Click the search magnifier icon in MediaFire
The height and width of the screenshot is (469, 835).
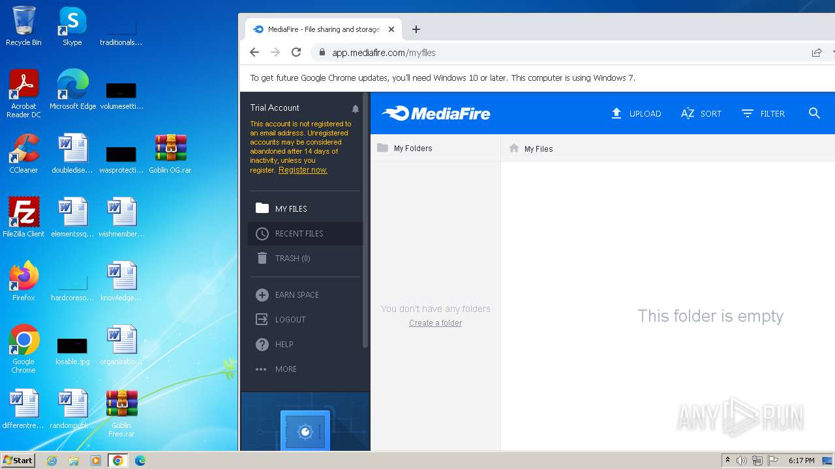coord(814,113)
